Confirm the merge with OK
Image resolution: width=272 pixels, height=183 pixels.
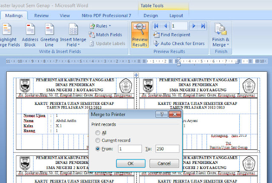click(x=130, y=163)
